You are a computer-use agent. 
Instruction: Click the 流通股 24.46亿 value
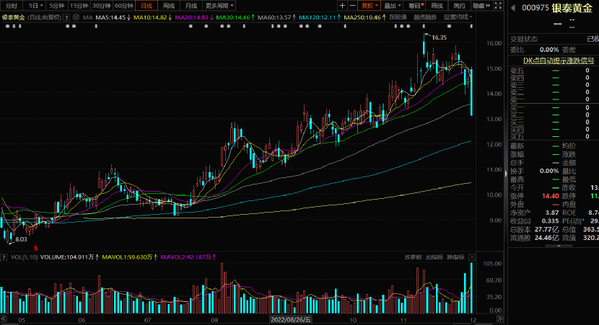click(x=546, y=238)
